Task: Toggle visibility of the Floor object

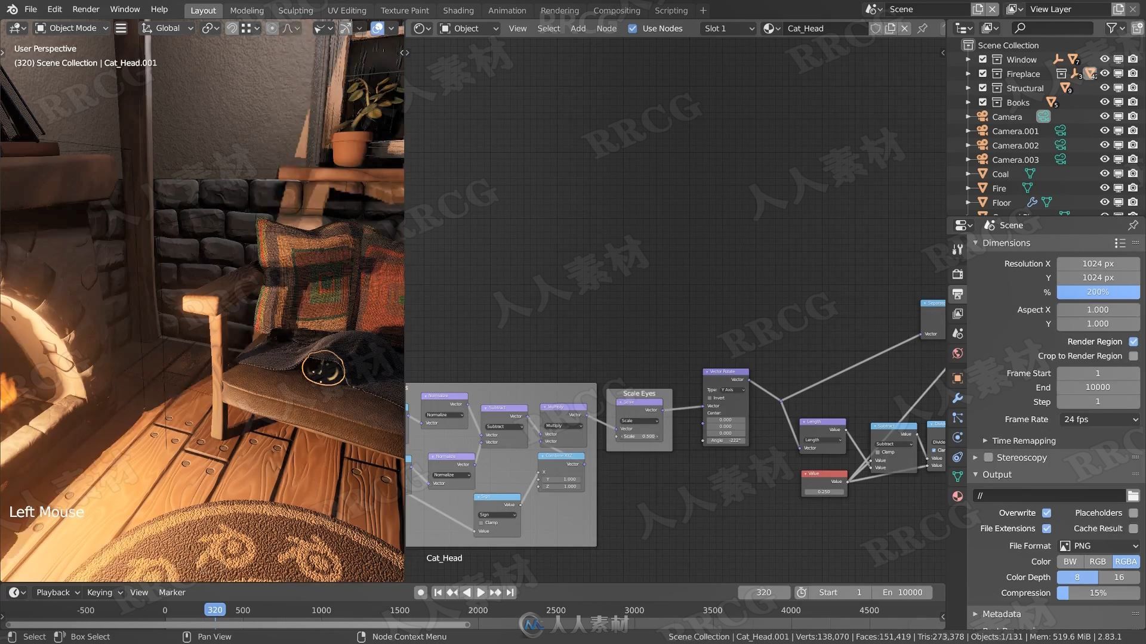Action: click(1102, 203)
